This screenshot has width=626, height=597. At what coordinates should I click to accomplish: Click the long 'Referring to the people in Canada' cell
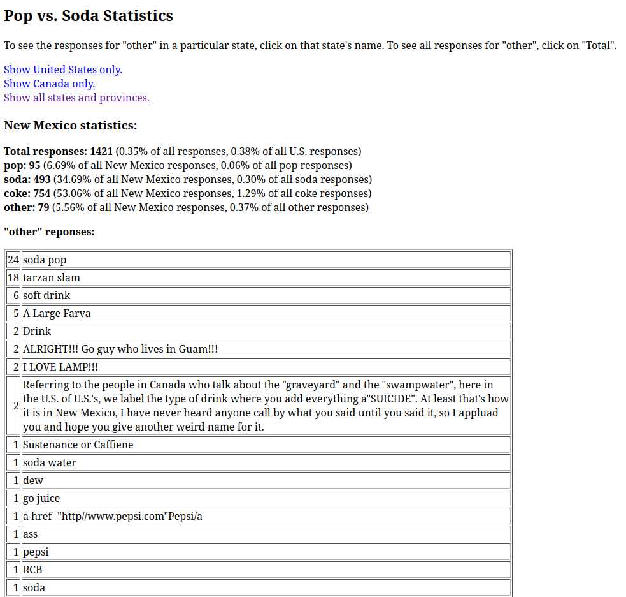[266, 406]
